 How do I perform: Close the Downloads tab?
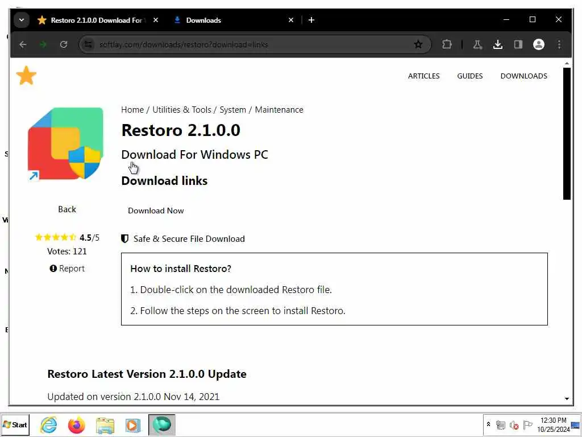pos(291,20)
